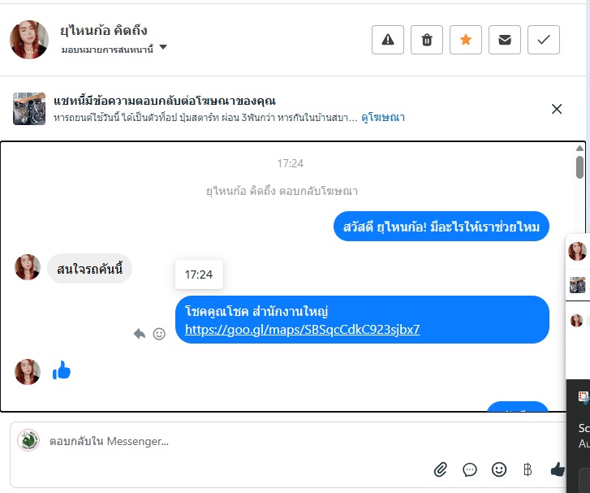Click the ดูโฆษณา link to view the ad
This screenshot has width=590, height=493.
pyautogui.click(x=384, y=118)
